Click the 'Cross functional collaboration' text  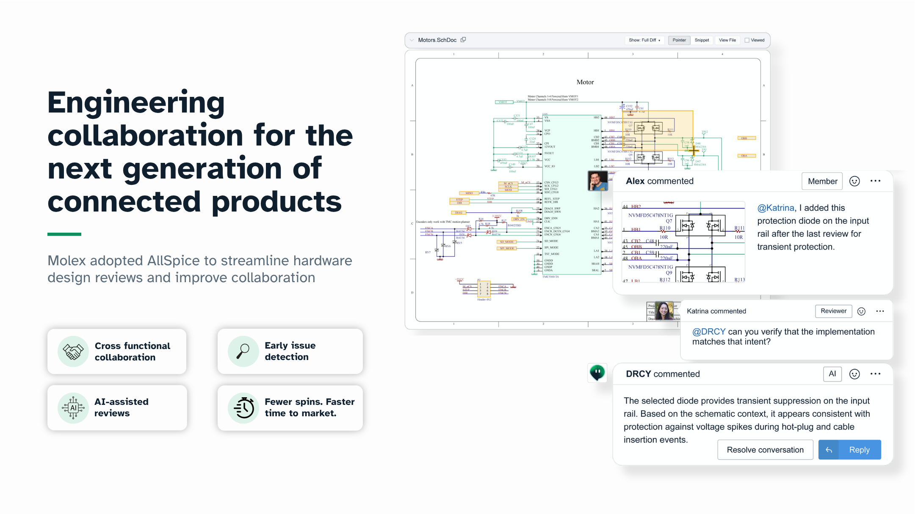click(132, 352)
